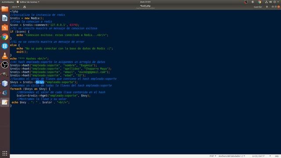Click the *hash.php window title

click(x=145, y=6)
